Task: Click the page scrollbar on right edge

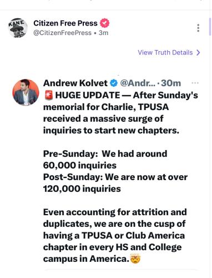Action: click(x=210, y=27)
